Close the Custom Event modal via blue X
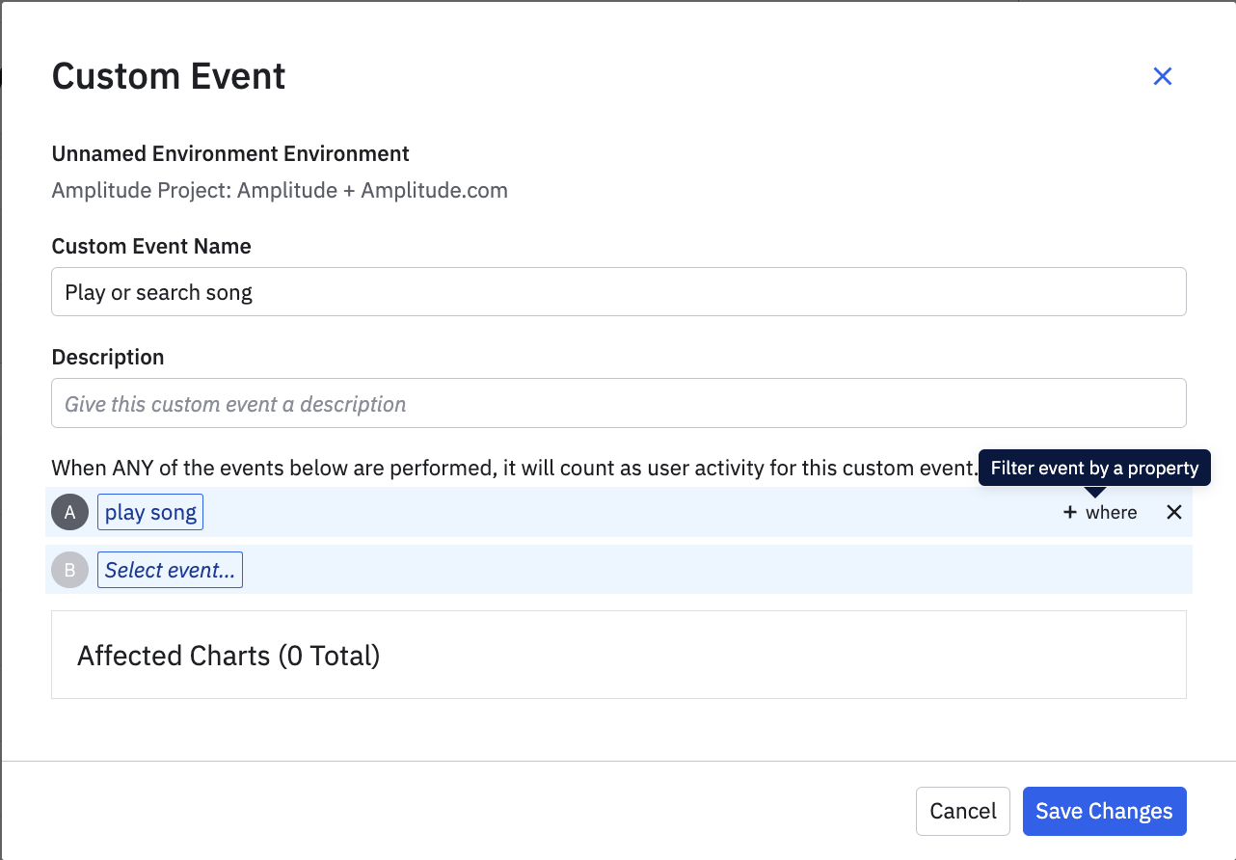Viewport: 1236px width, 860px height. [x=1162, y=76]
